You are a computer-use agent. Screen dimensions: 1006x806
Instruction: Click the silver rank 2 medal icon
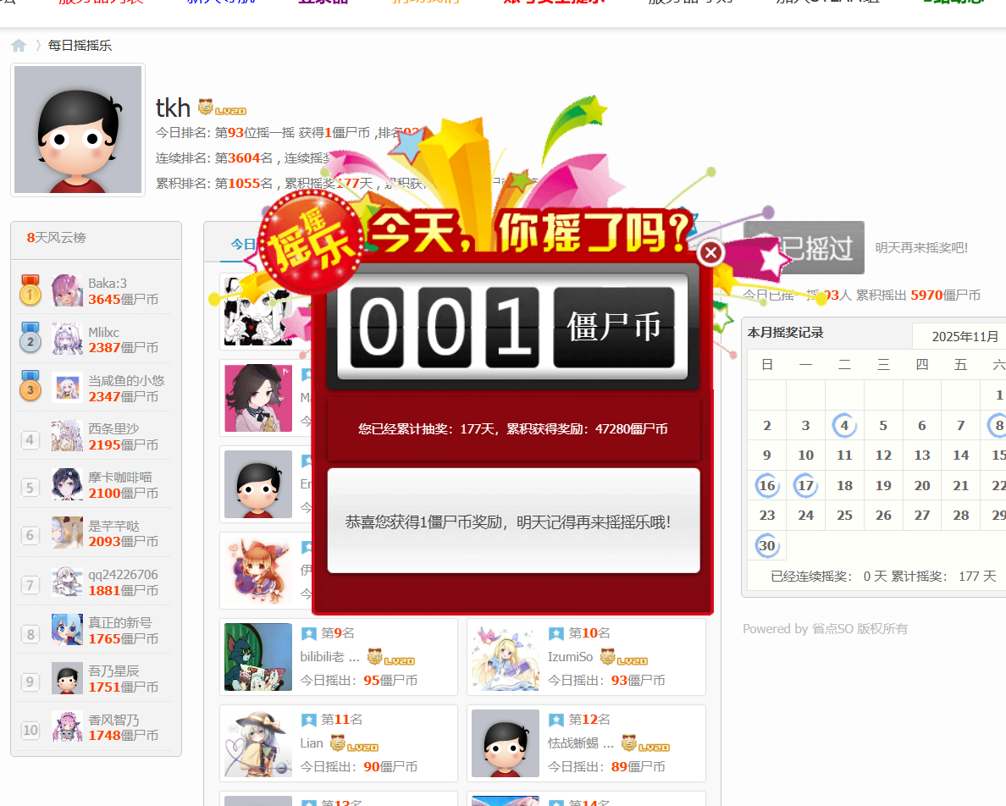(x=30, y=339)
